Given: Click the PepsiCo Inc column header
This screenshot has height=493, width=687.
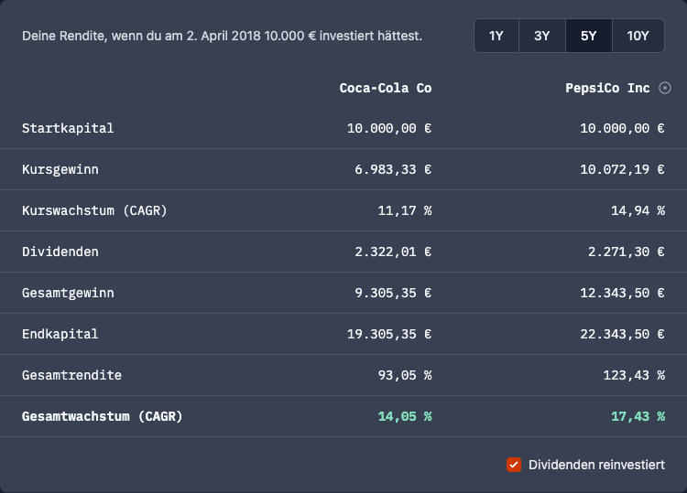Looking at the screenshot, I should tap(607, 88).
